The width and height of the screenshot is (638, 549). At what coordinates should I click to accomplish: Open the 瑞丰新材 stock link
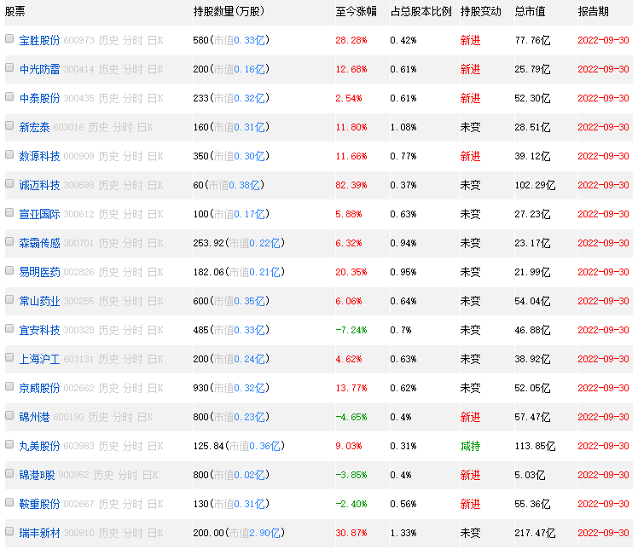[x=39, y=533]
